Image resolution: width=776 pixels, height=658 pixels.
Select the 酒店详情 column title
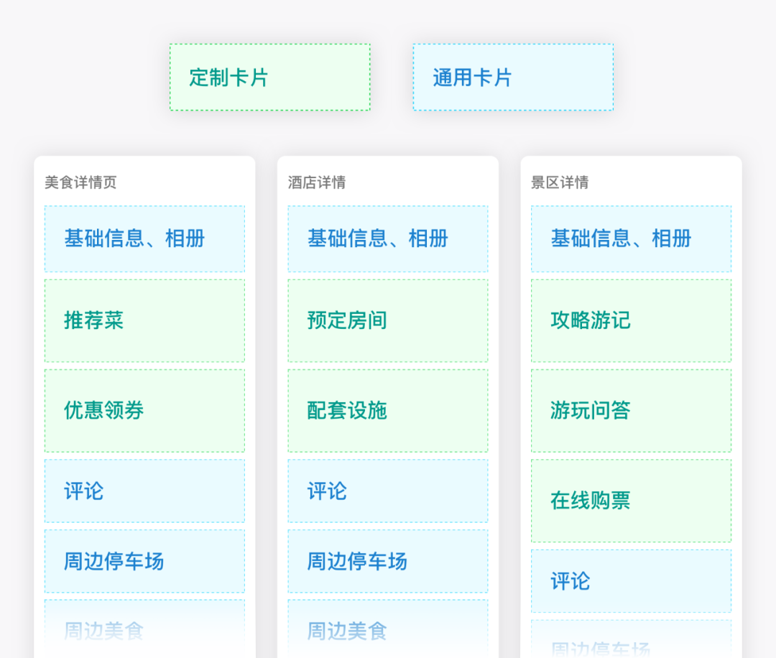[317, 182]
